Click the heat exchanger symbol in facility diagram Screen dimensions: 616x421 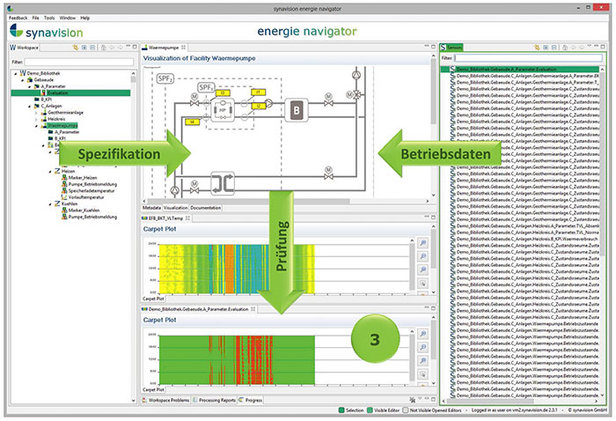coord(223,183)
